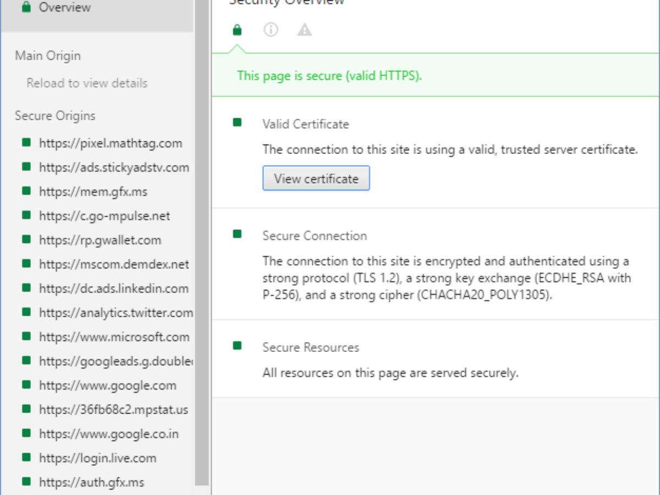
Task: Open the https://c.go-mpulse.net origin entry
Action: tap(105, 216)
